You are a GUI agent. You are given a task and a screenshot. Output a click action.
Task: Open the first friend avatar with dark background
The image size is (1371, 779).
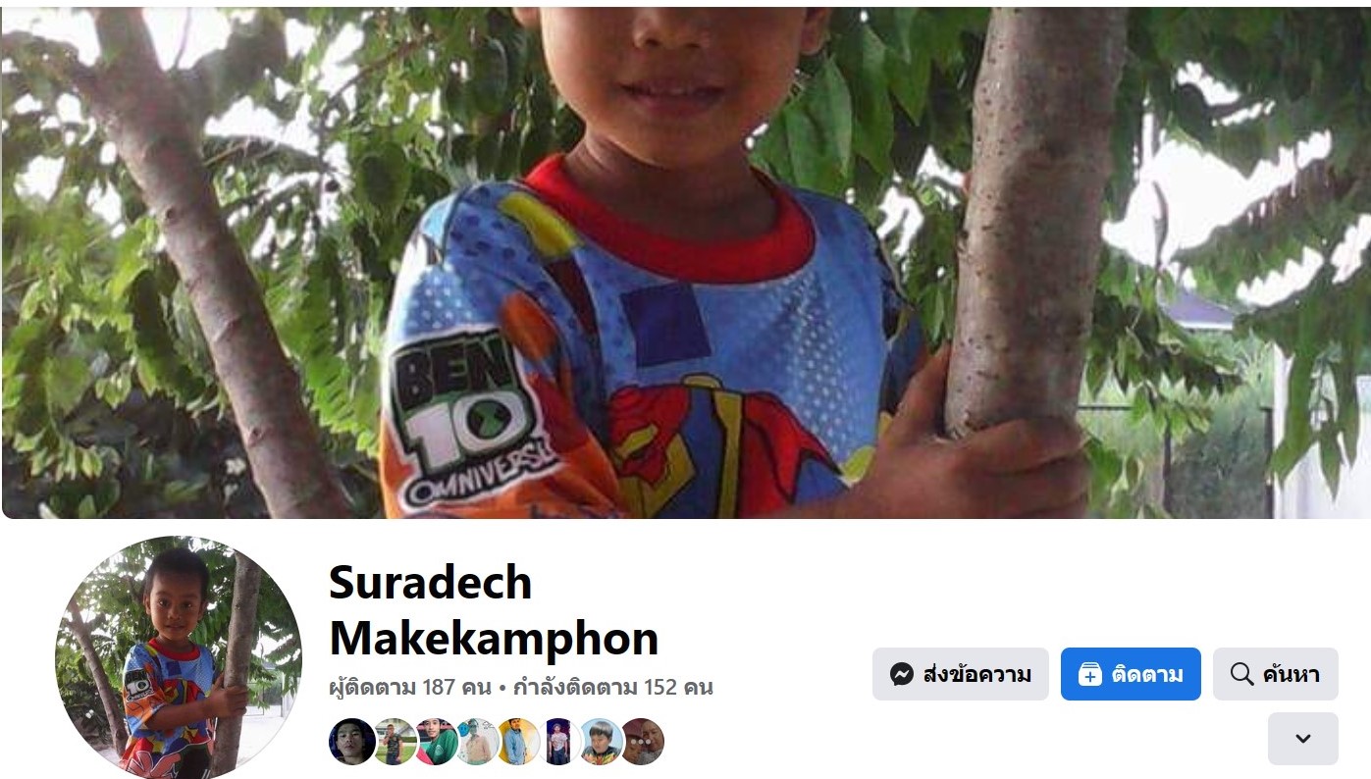coord(351,742)
